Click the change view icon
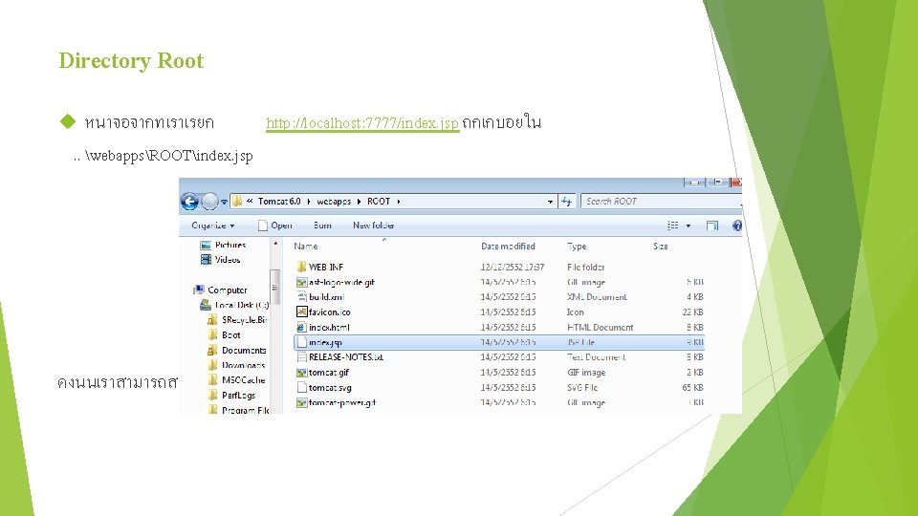 [x=672, y=226]
